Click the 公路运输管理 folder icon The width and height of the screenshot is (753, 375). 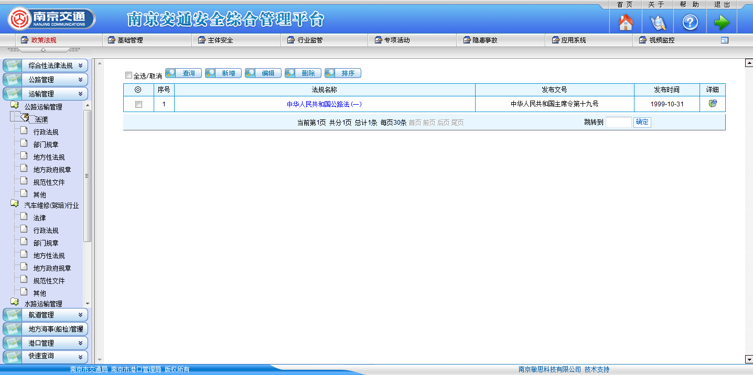[15, 106]
